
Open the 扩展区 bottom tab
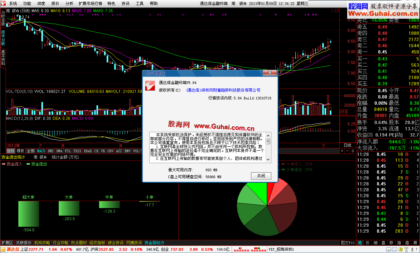[x=7, y=243]
